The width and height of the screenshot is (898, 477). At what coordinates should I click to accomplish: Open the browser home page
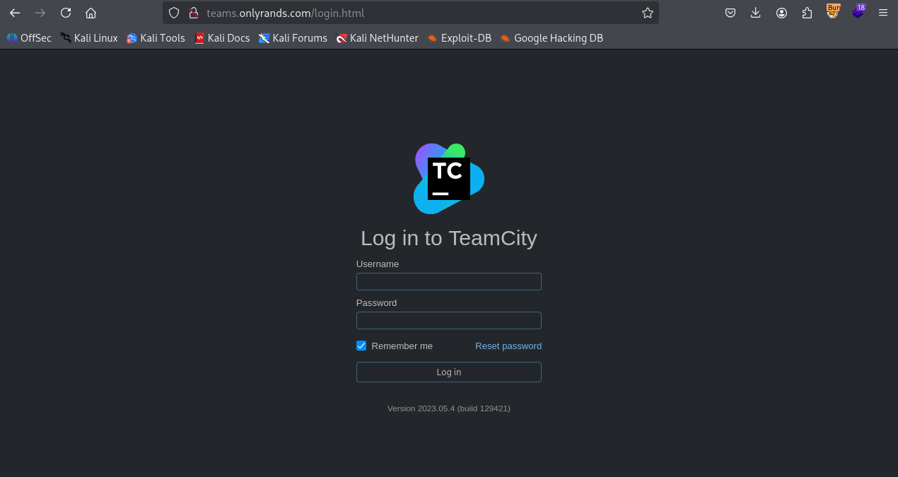(x=91, y=13)
